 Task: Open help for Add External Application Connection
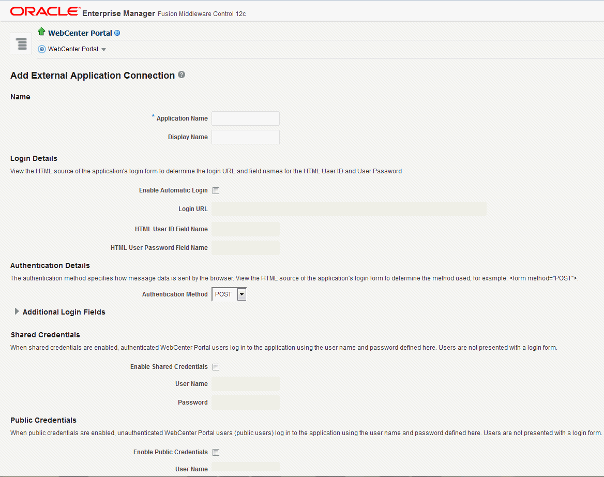point(182,74)
